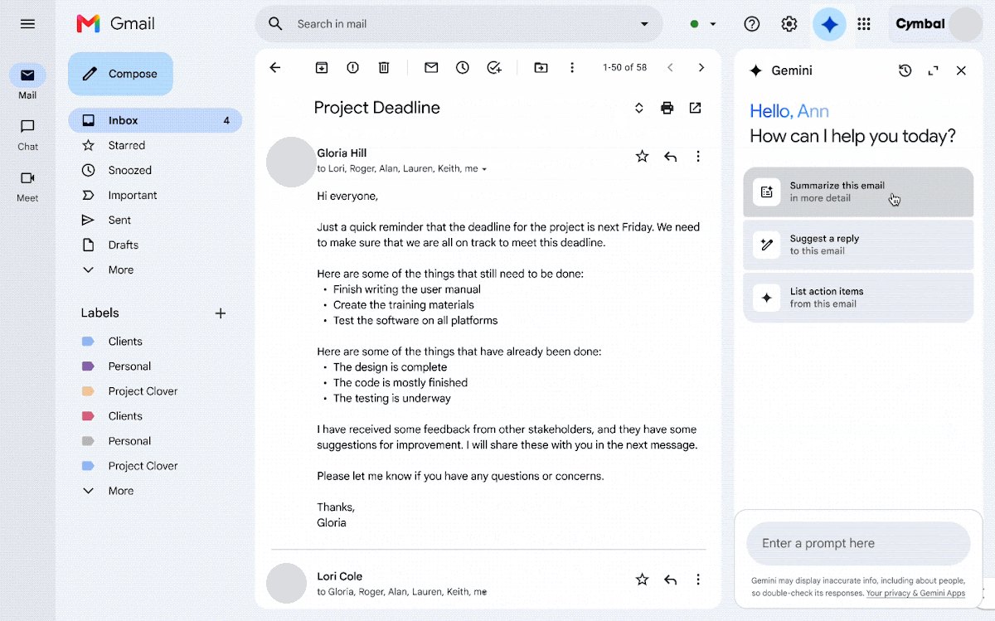Delete this conversation with trash icon
Image resolution: width=995 pixels, height=621 pixels.
pyautogui.click(x=384, y=67)
